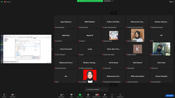This screenshot has width=175, height=98.
Task: Select Diffa Laila Azzahra's tile
Action: pyautogui.click(x=138, y=76)
